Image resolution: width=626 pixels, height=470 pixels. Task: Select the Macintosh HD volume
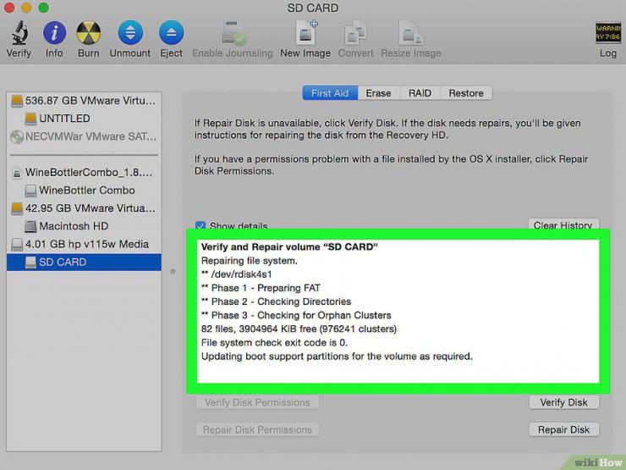pyautogui.click(x=84, y=226)
